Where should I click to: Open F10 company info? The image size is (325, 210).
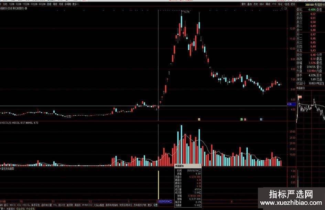[274, 4]
